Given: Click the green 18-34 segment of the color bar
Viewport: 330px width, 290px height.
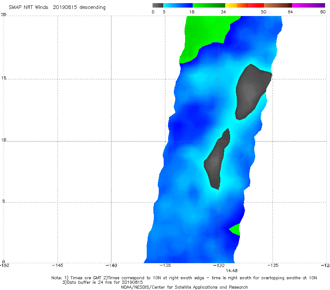Looking at the screenshot, I should coord(209,5).
